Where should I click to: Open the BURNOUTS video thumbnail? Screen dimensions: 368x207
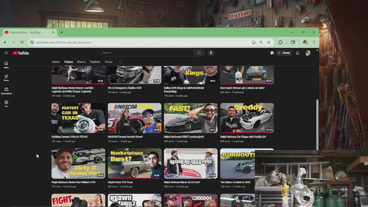tap(237, 163)
